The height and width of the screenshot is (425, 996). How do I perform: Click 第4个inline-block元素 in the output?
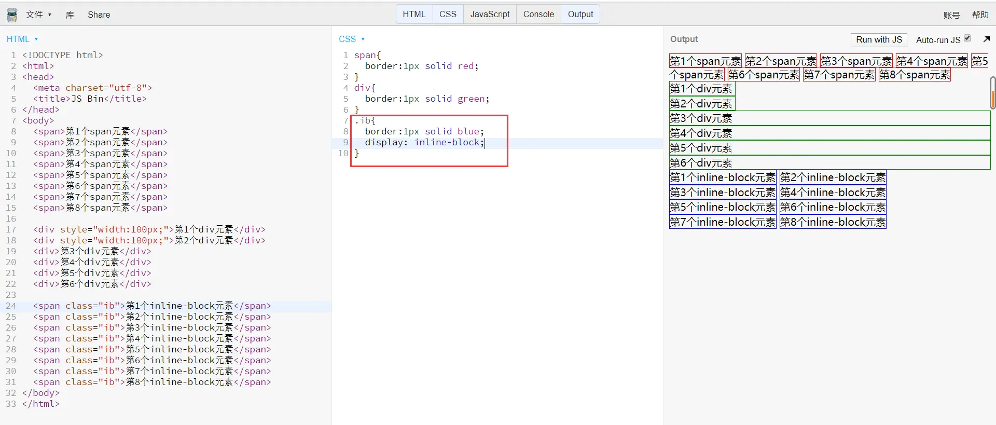[833, 193]
